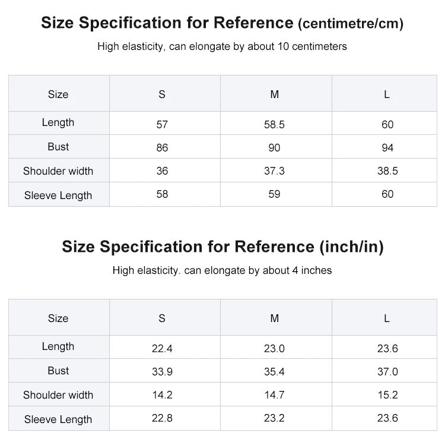The height and width of the screenshot is (445, 445).
Task: Select the inch table Sleeve Length label
Action: pyautogui.click(x=58, y=419)
